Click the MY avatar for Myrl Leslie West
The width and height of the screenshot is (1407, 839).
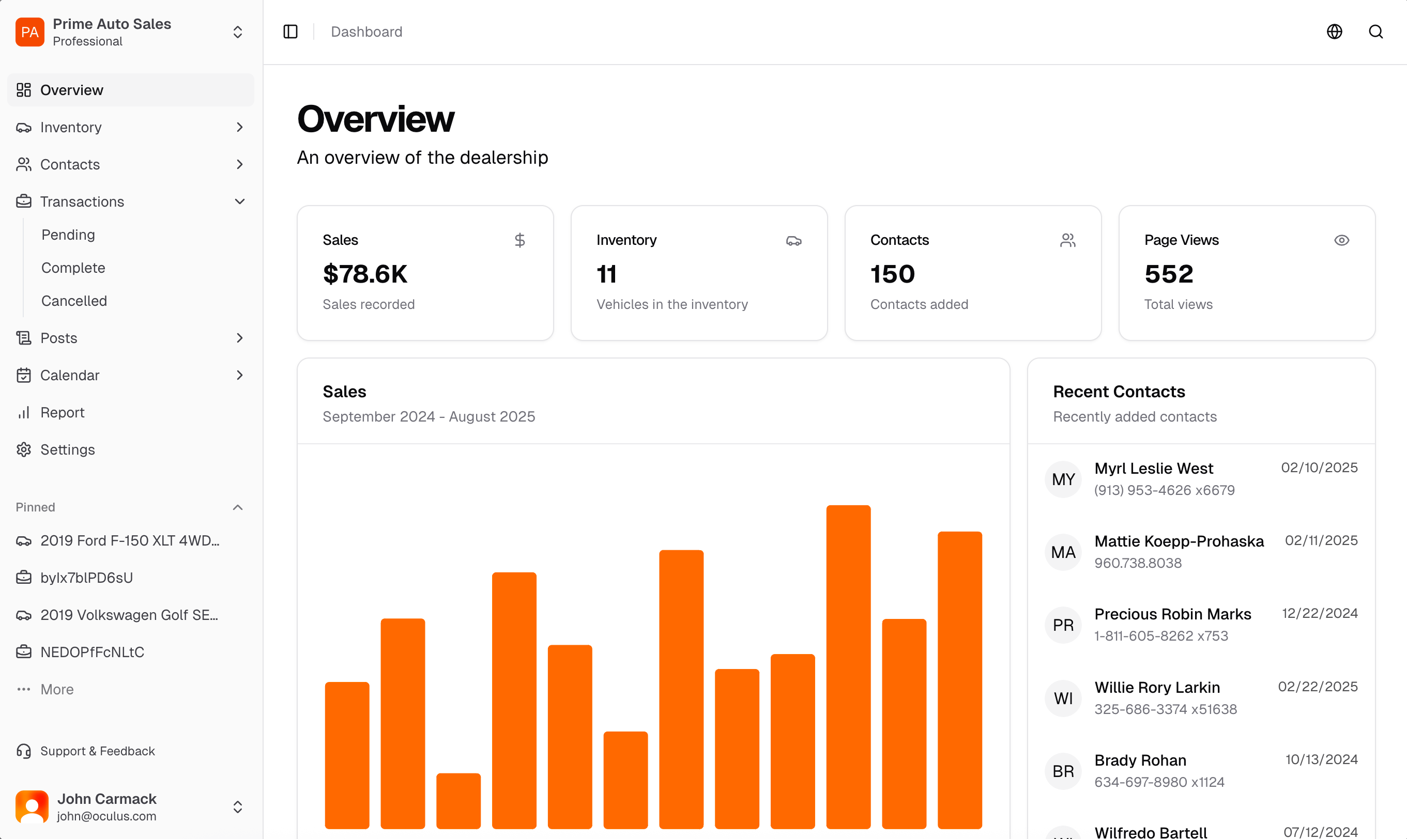pyautogui.click(x=1063, y=479)
